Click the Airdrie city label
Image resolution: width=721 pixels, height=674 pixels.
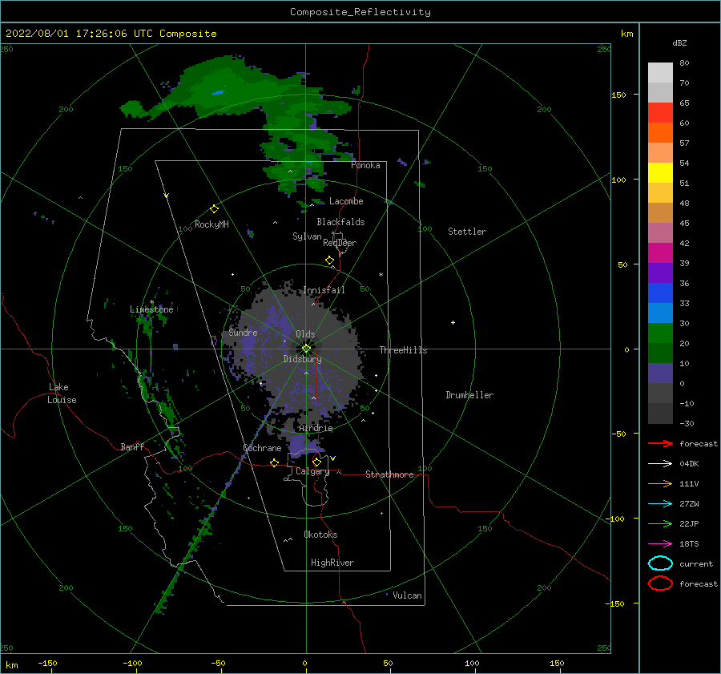click(x=316, y=428)
